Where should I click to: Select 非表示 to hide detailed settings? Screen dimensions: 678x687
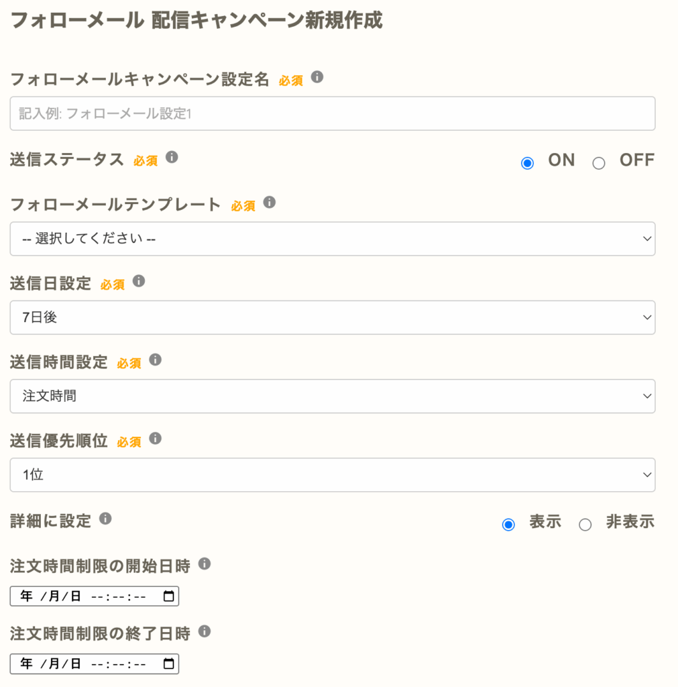coord(585,525)
